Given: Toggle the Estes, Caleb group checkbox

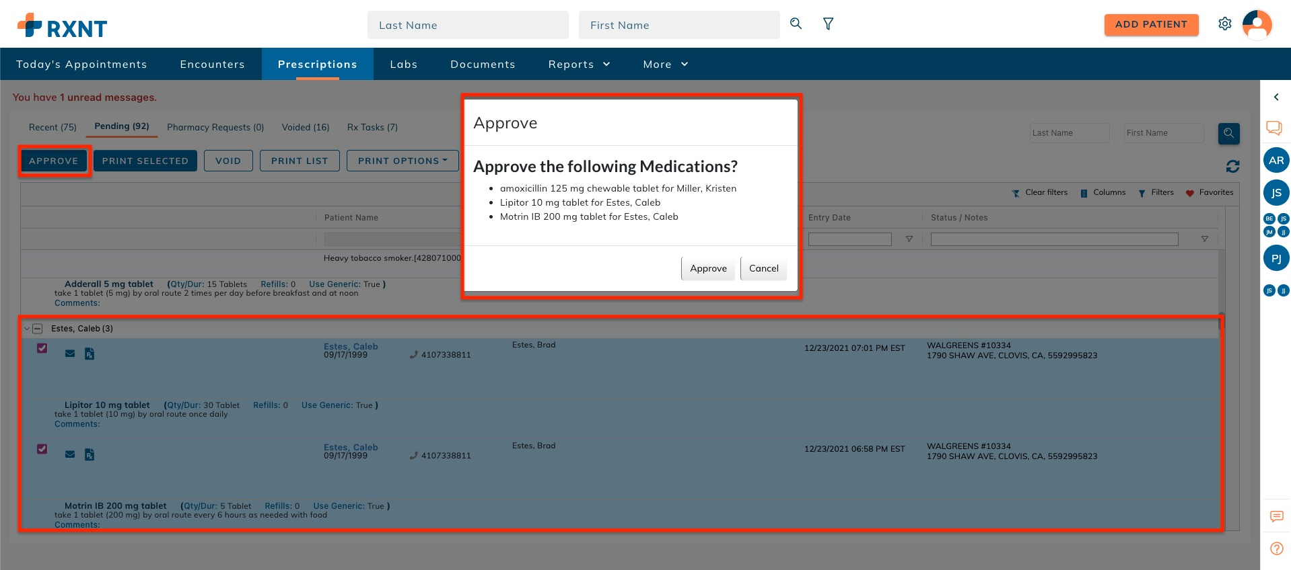Looking at the screenshot, I should coord(38,329).
